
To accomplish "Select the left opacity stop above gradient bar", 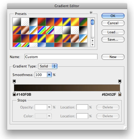I will click(14, 82).
